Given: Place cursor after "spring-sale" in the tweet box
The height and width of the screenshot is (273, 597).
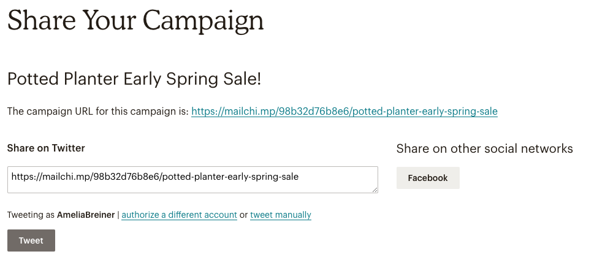Looking at the screenshot, I should tap(300, 177).
